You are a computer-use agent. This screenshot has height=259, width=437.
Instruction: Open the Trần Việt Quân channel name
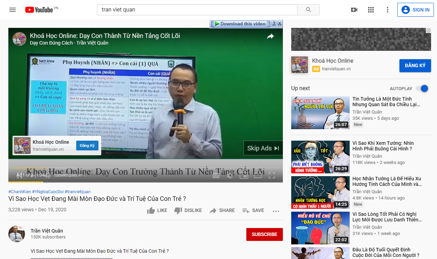coord(47,231)
